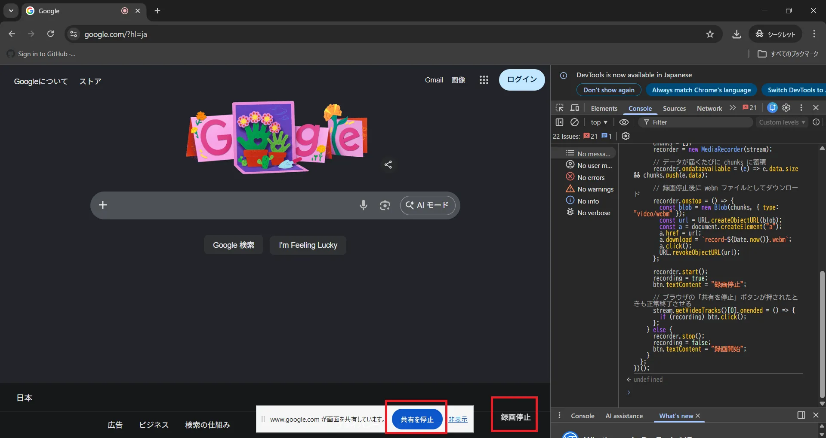
Task: Activate the DevTools inspect element picker
Action: click(x=560, y=108)
